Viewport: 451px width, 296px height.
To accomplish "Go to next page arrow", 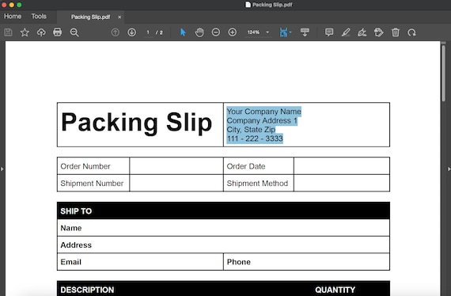I will [x=131, y=32].
